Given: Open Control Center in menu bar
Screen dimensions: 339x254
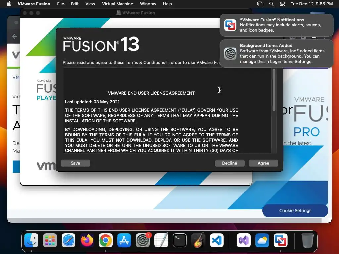Looking at the screenshot, I should (282, 4).
